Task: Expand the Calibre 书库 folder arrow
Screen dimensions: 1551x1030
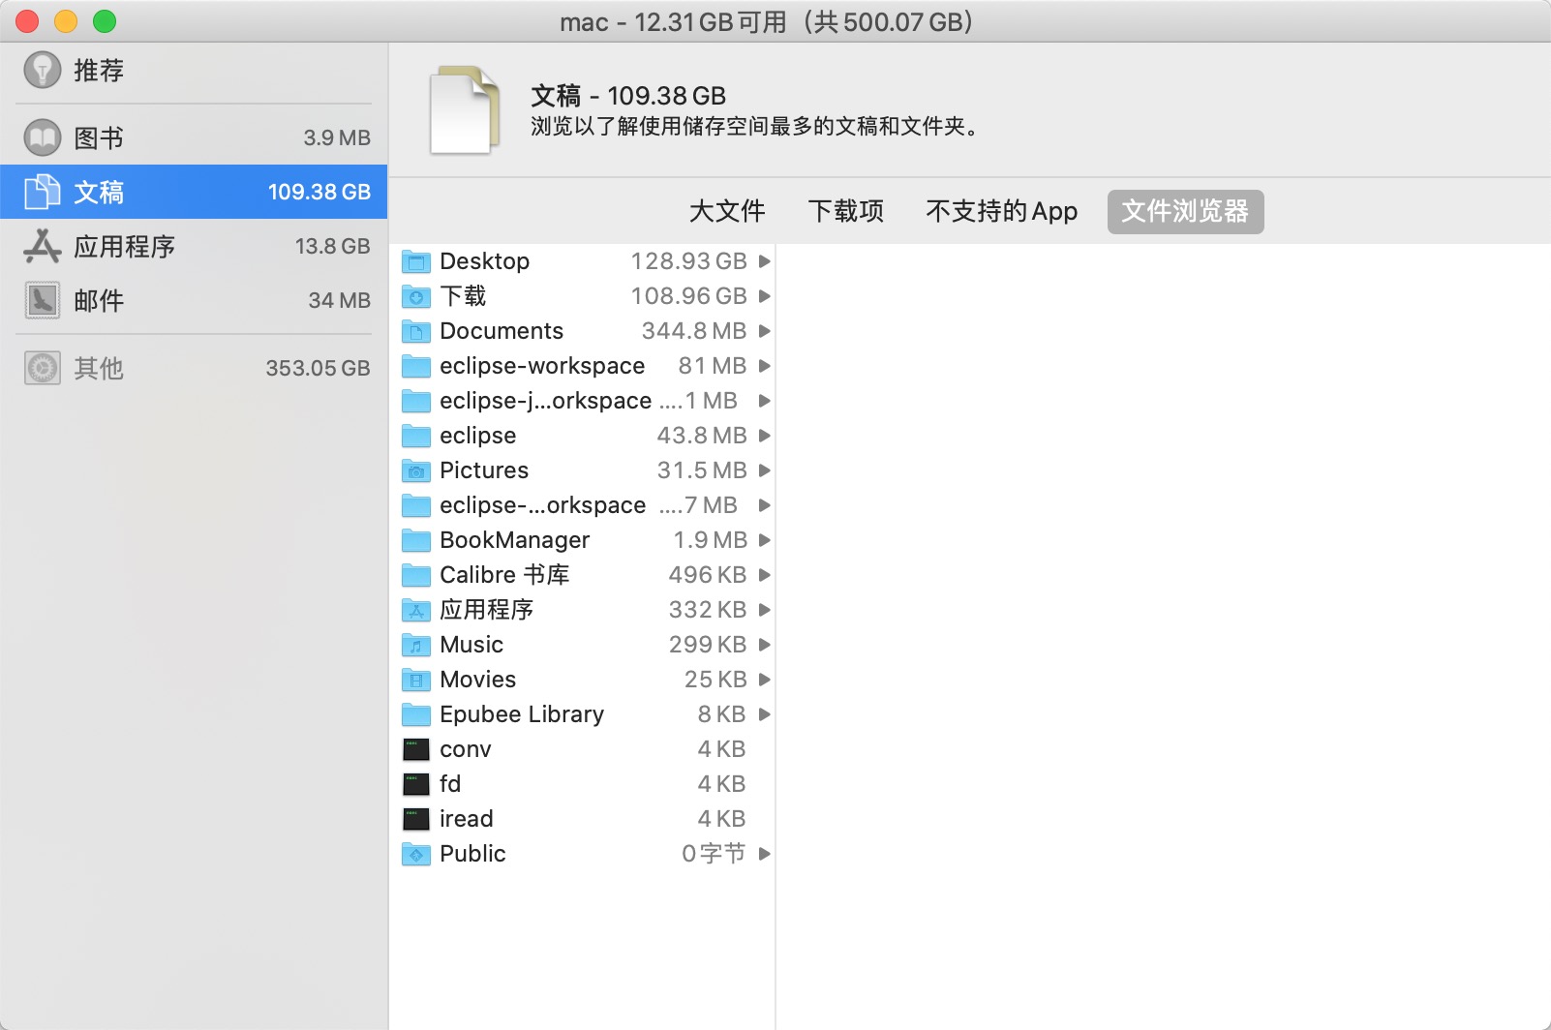Action: (764, 575)
